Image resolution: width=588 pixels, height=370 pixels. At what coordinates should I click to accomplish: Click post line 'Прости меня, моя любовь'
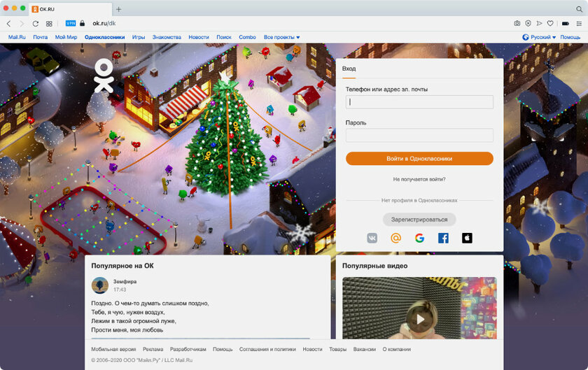tap(127, 330)
